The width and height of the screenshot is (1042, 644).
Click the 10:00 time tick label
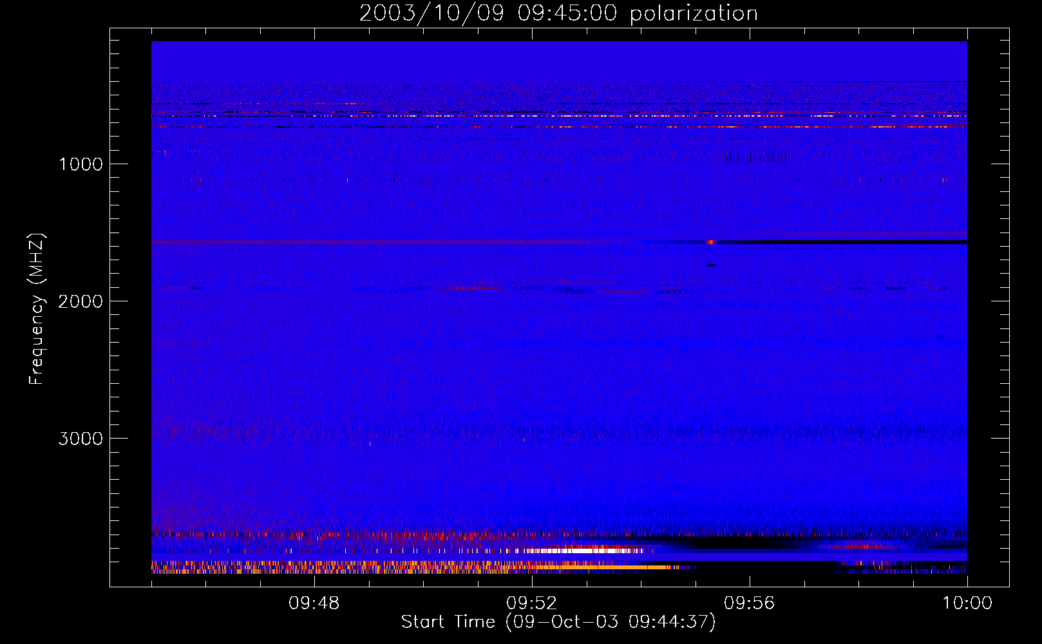tap(967, 603)
